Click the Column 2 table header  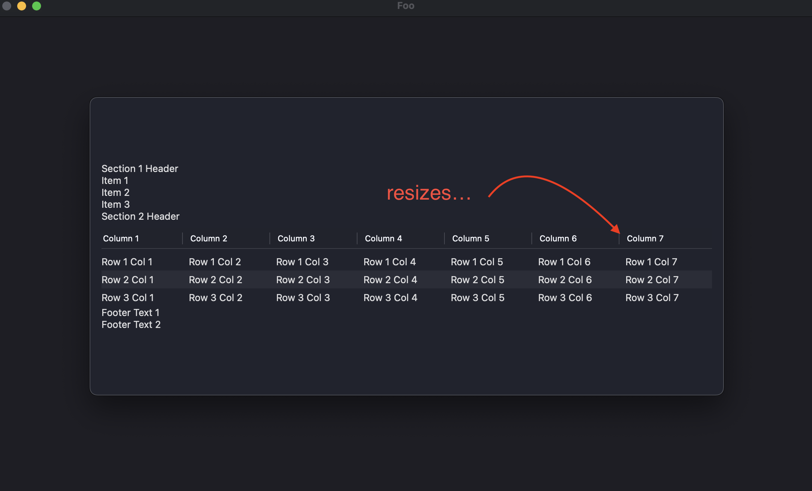pos(209,238)
